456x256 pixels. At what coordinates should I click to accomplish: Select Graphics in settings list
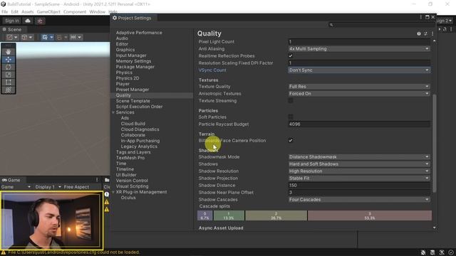125,50
